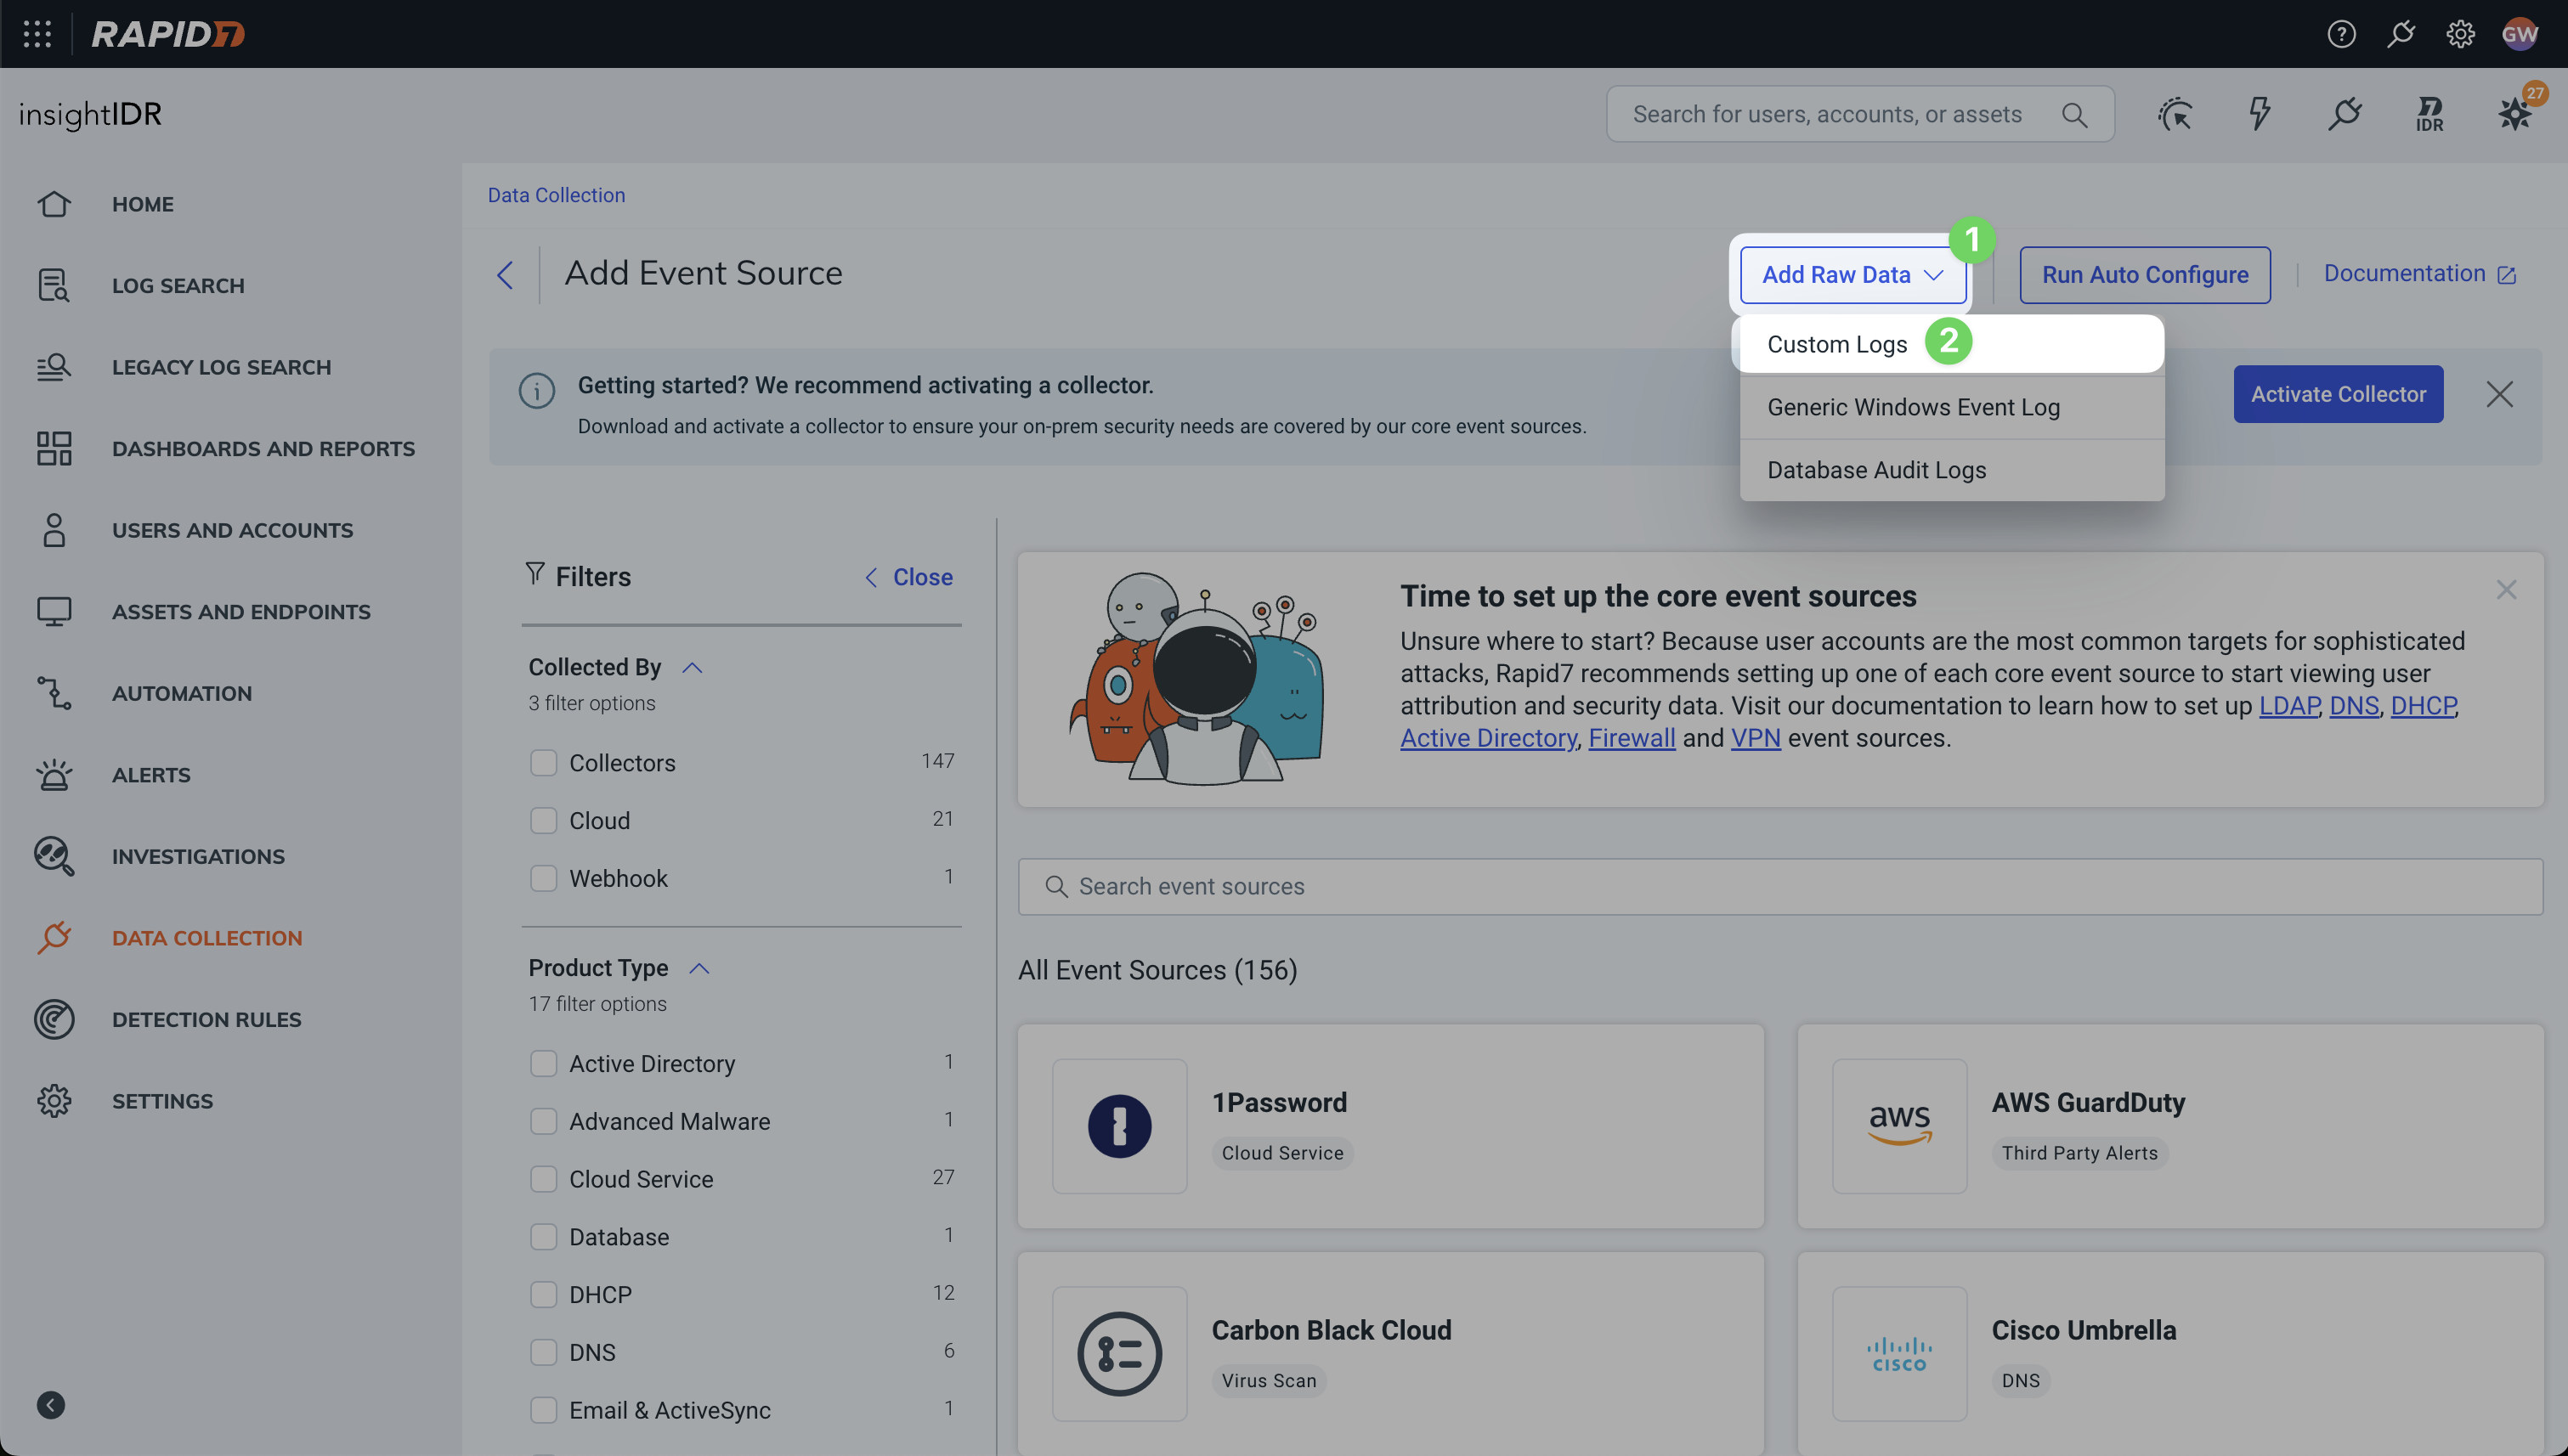Click Run Auto Configure button
2568x1456 pixels.
click(x=2145, y=274)
